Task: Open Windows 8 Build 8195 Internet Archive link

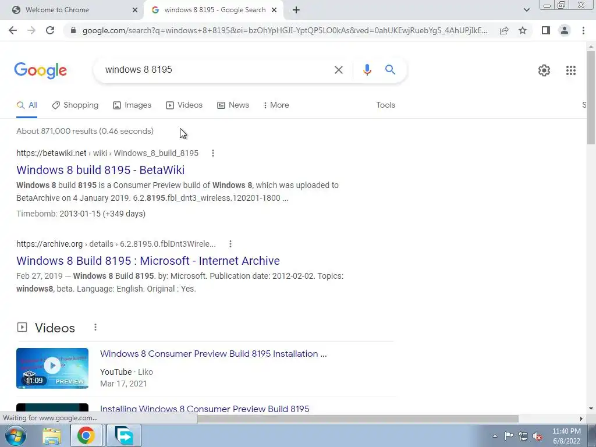Action: click(148, 261)
